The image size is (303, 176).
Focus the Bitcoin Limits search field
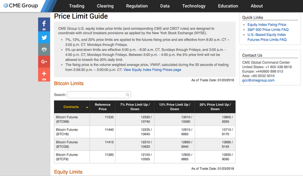click(x=99, y=95)
